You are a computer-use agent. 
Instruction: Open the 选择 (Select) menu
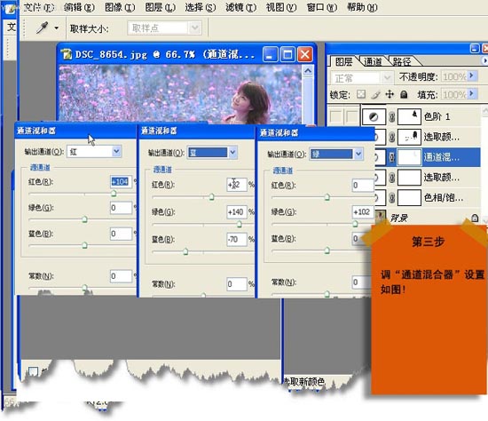[x=201, y=7]
